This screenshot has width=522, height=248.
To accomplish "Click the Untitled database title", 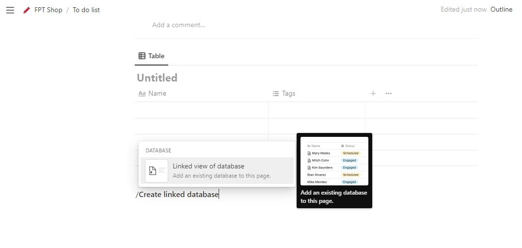I will (x=157, y=78).
